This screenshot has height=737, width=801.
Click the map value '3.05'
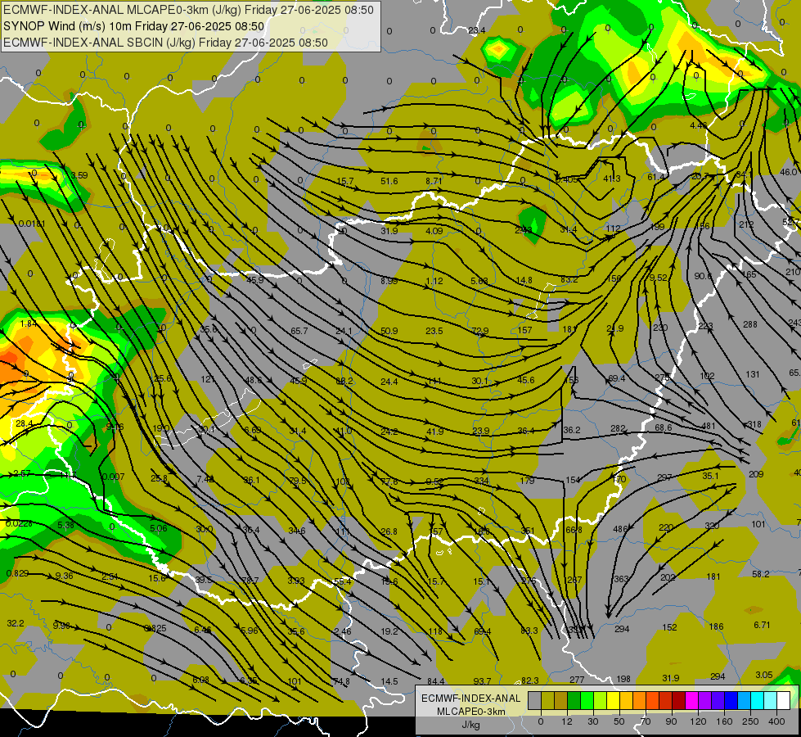pyautogui.click(x=764, y=675)
